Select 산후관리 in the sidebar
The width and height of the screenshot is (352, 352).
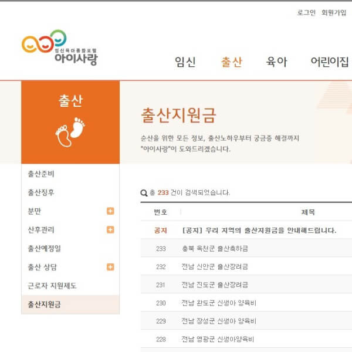(41, 229)
